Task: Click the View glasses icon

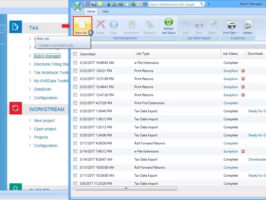Action: point(186,24)
